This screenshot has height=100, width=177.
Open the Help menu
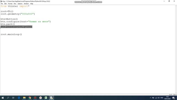pyautogui.click(x=32, y=4)
